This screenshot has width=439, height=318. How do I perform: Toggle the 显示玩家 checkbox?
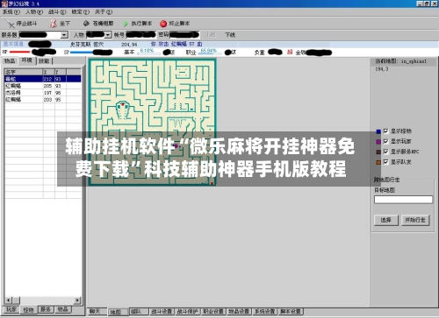(x=385, y=141)
